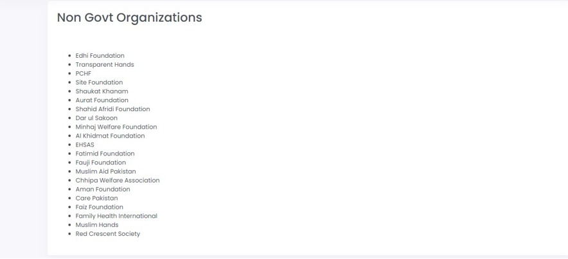Click the Edhi Foundation list item
The width and height of the screenshot is (568, 259).
[x=100, y=56]
